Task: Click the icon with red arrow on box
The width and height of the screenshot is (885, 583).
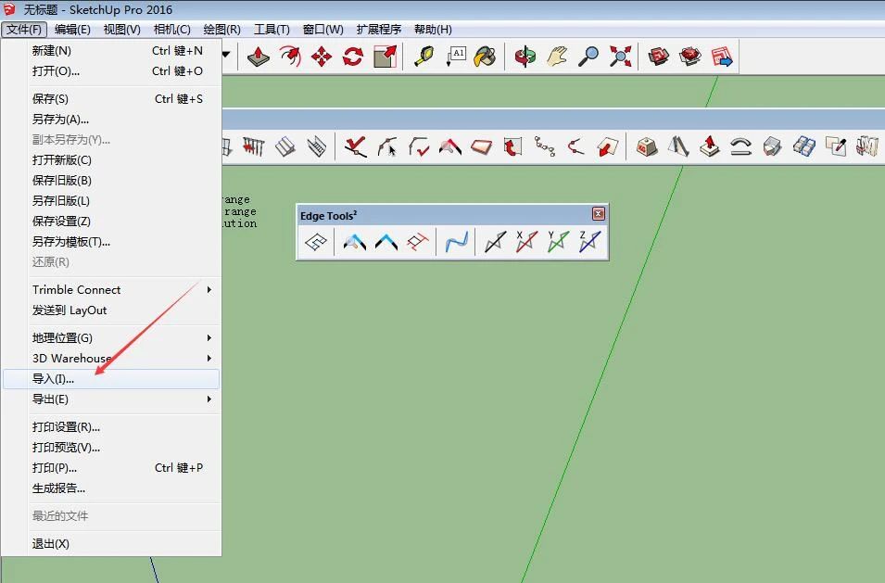Action: click(710, 147)
